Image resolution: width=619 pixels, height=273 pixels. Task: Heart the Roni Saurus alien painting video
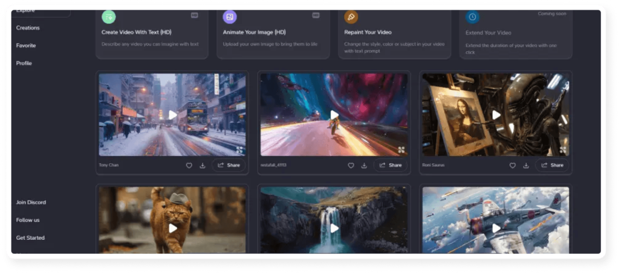coord(513,165)
